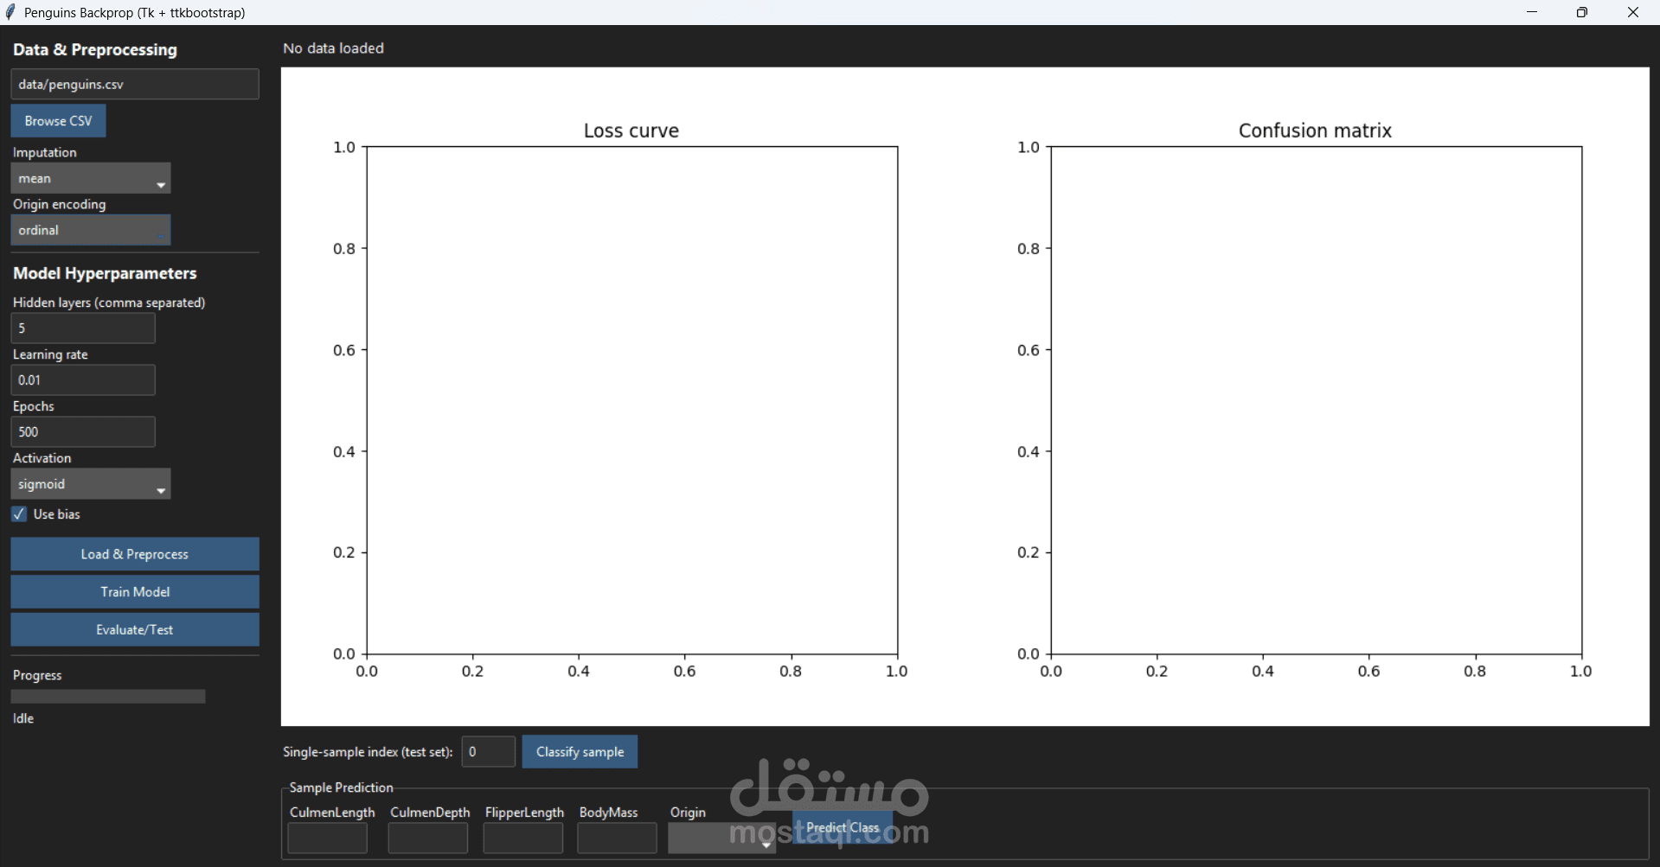The image size is (1660, 867).
Task: Open the Activation dropdown showing sigmoid
Action: [91, 484]
